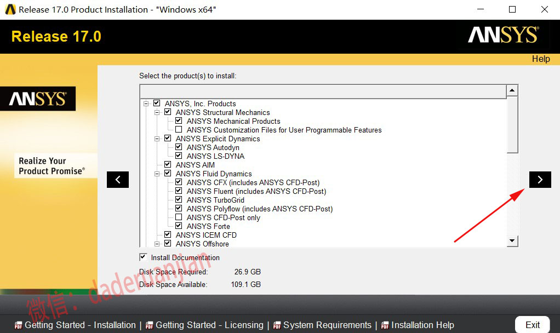Open PDF icon for System Requirements
The image size is (560, 333).
277,325
